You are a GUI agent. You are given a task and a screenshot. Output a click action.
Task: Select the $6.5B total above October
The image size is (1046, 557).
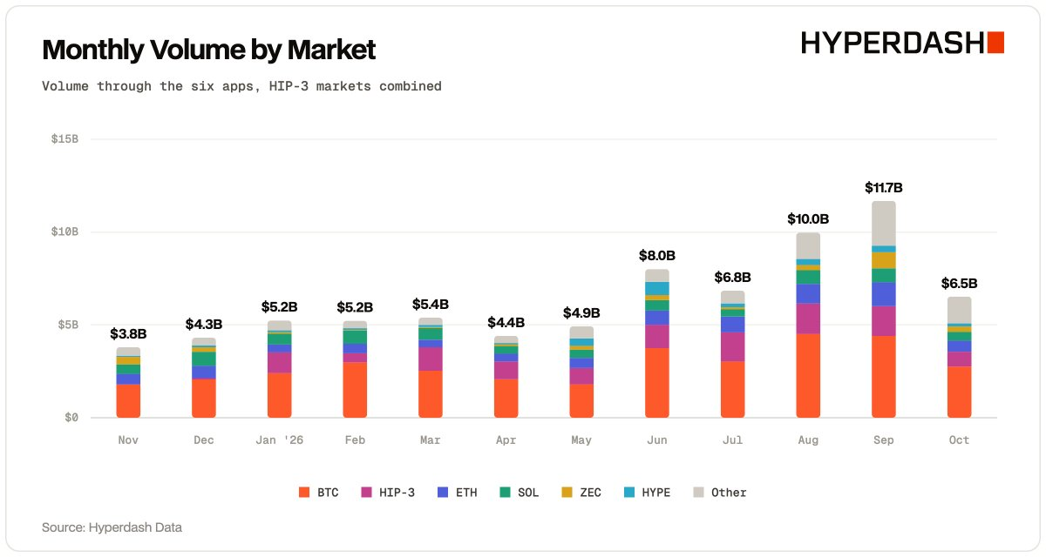[959, 284]
